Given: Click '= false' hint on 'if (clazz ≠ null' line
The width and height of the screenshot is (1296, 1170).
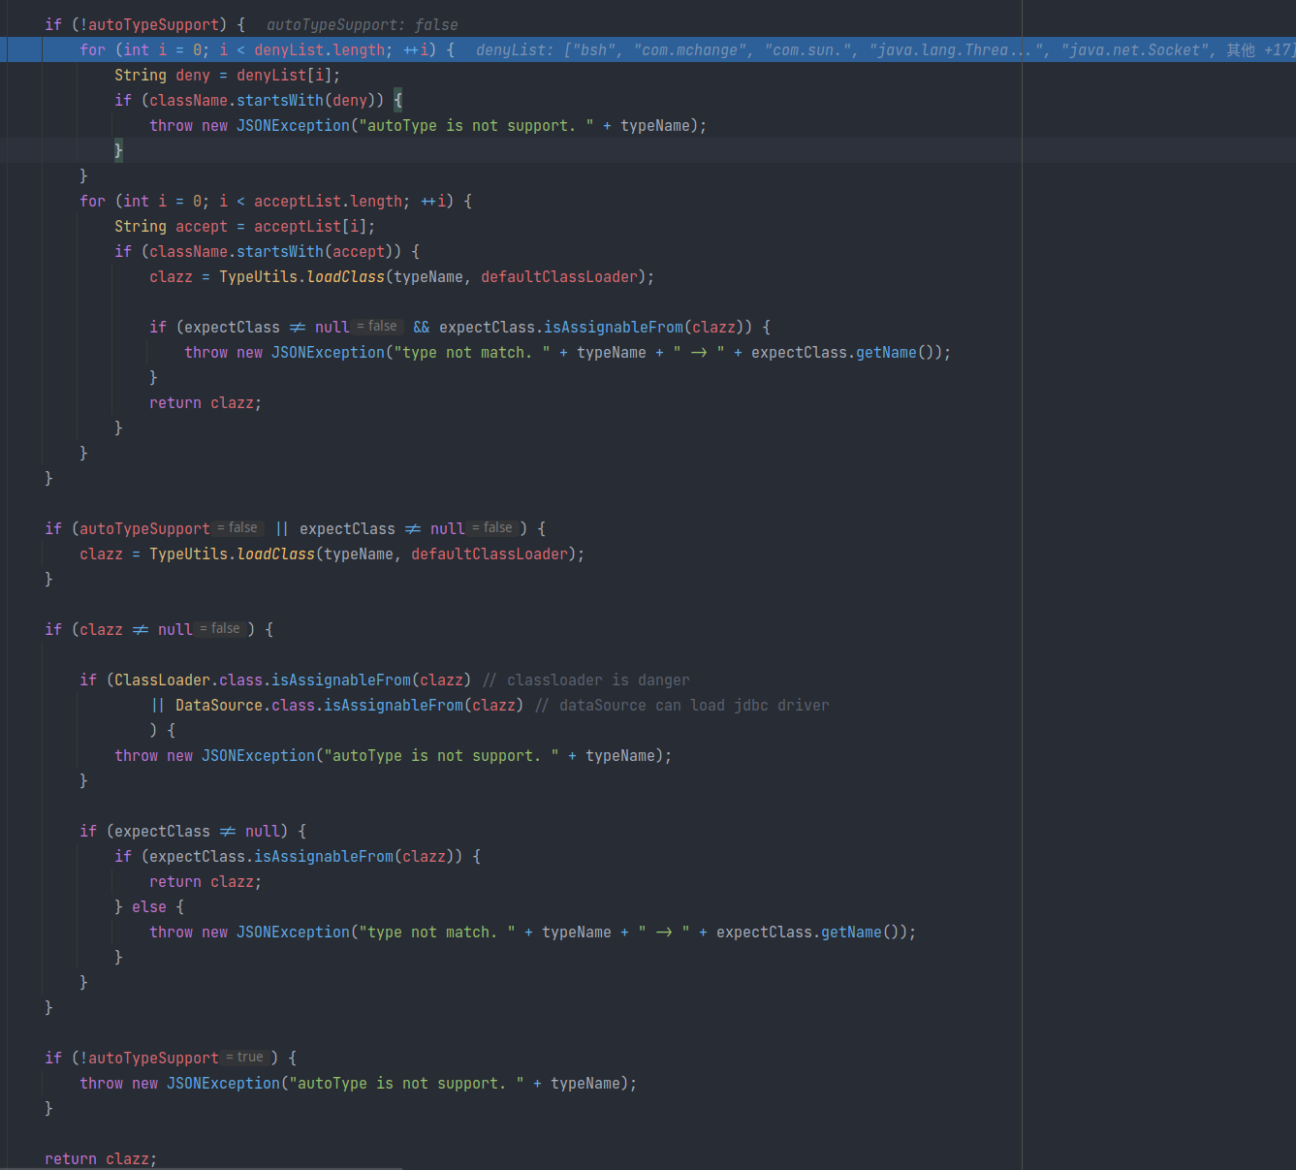Looking at the screenshot, I should point(221,629).
